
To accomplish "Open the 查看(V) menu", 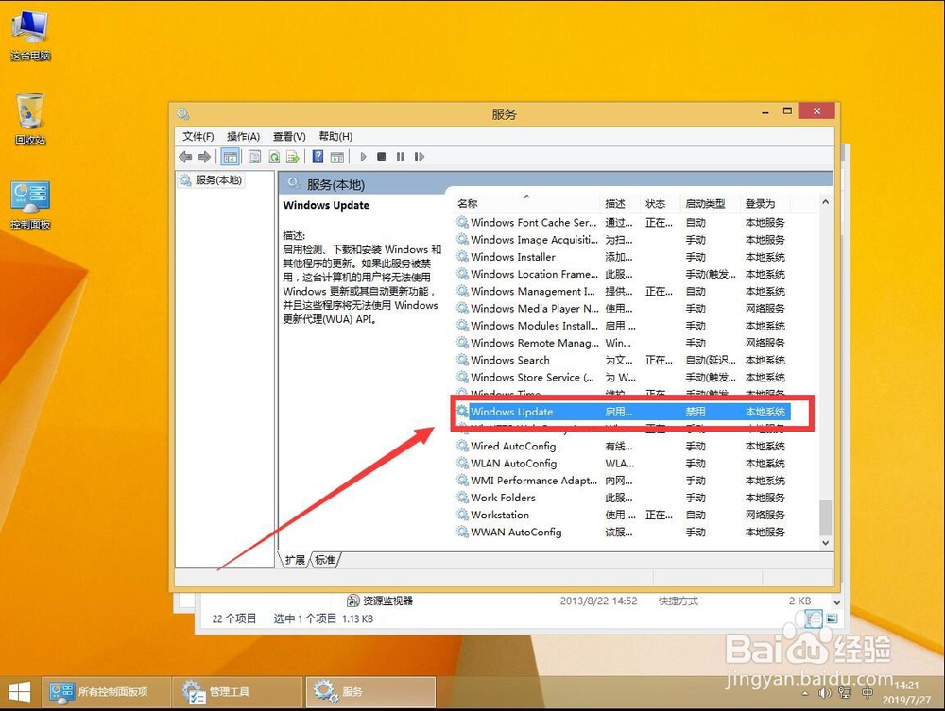I will coord(289,137).
